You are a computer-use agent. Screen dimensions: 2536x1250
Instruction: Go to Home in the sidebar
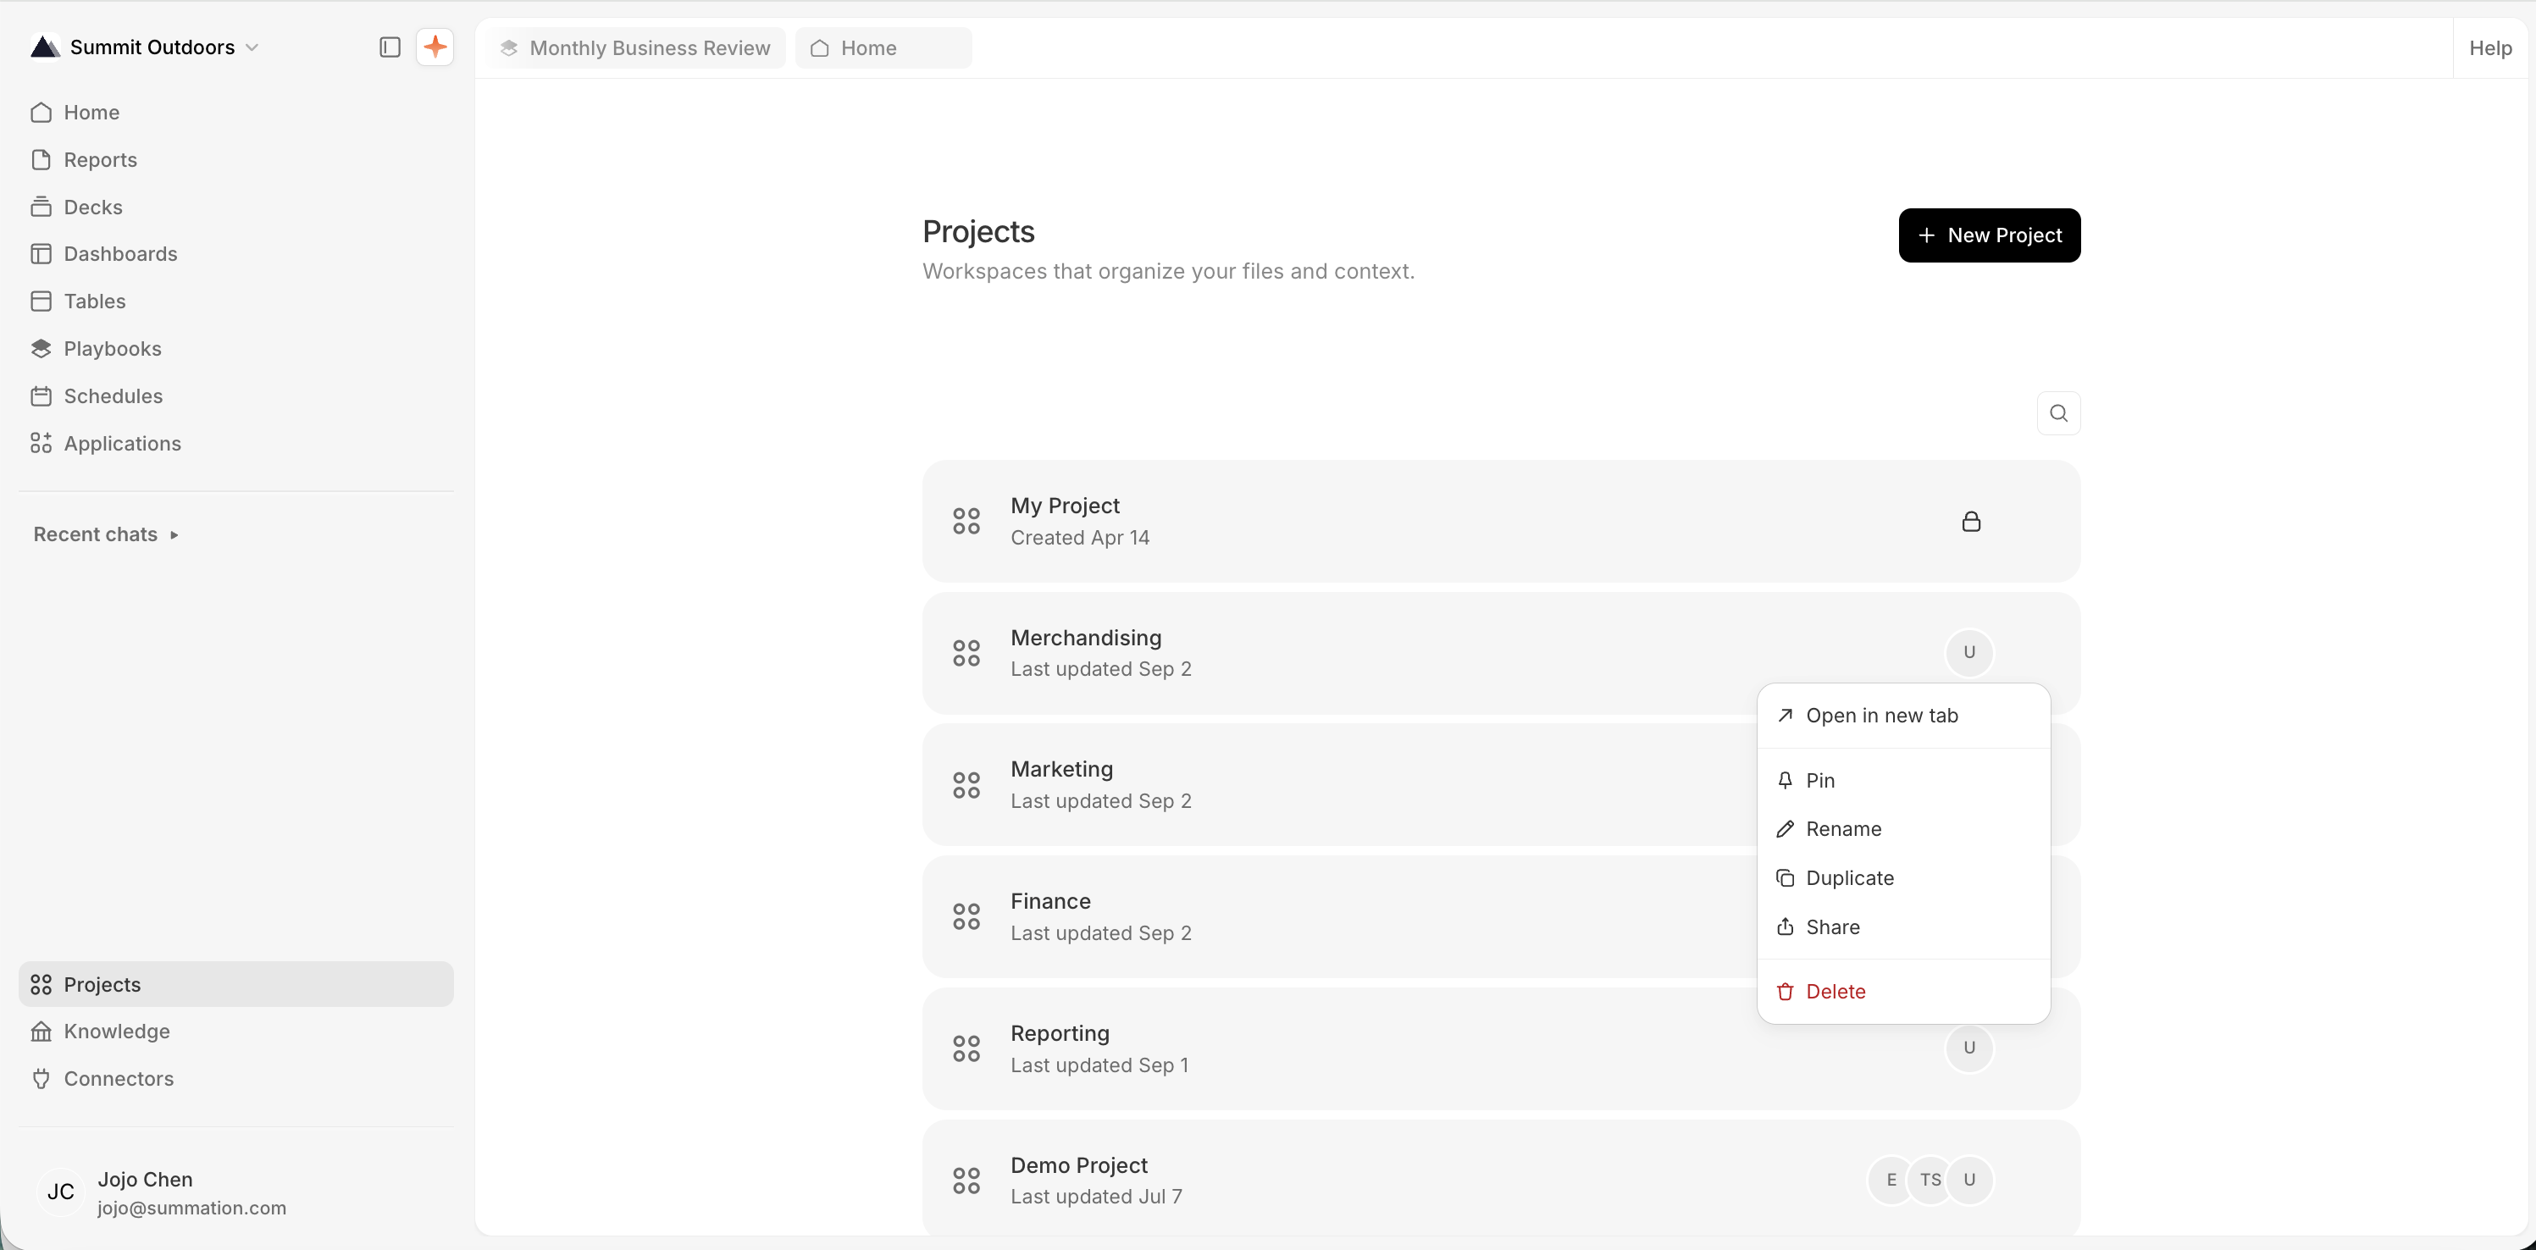[236, 112]
